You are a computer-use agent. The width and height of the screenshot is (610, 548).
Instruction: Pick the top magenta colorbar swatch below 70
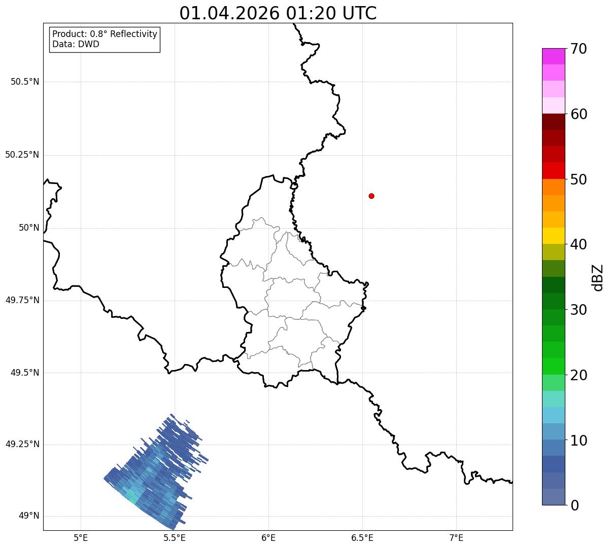tap(553, 56)
